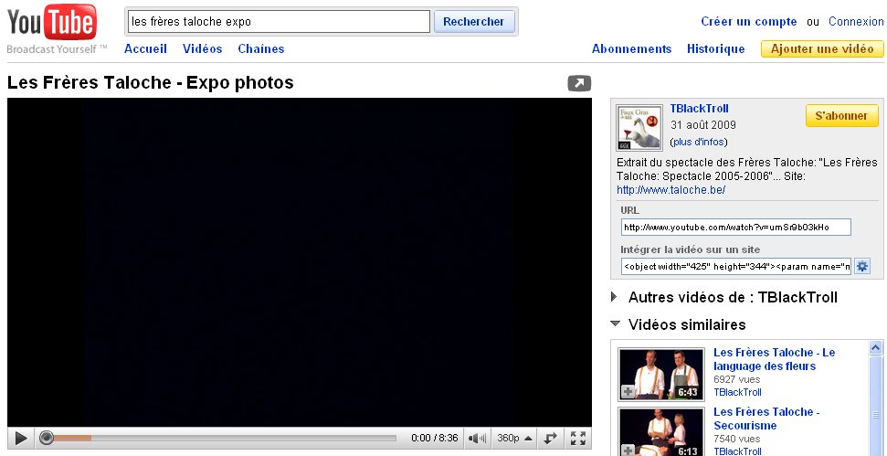
Task: Open TBlackTroll channel avatar
Action: click(x=639, y=127)
